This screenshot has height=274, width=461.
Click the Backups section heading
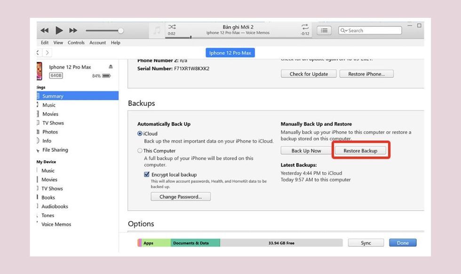point(142,103)
